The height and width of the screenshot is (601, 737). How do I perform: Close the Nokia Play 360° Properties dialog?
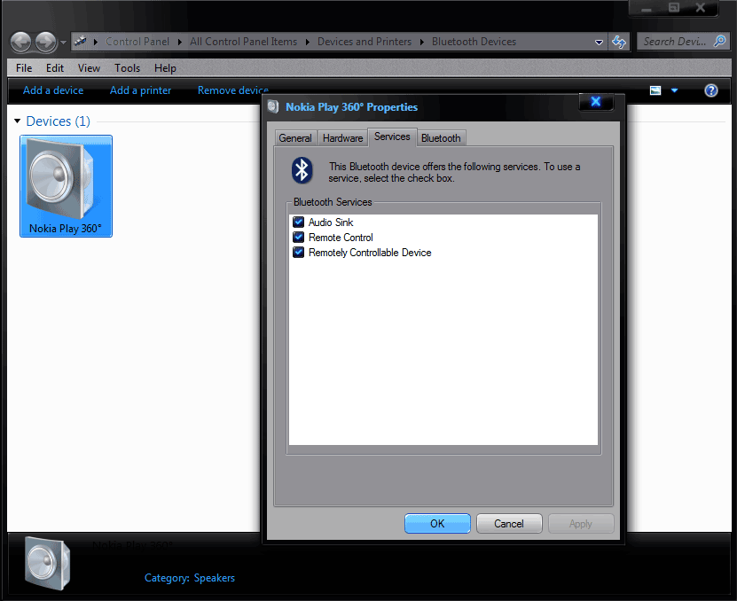(595, 102)
